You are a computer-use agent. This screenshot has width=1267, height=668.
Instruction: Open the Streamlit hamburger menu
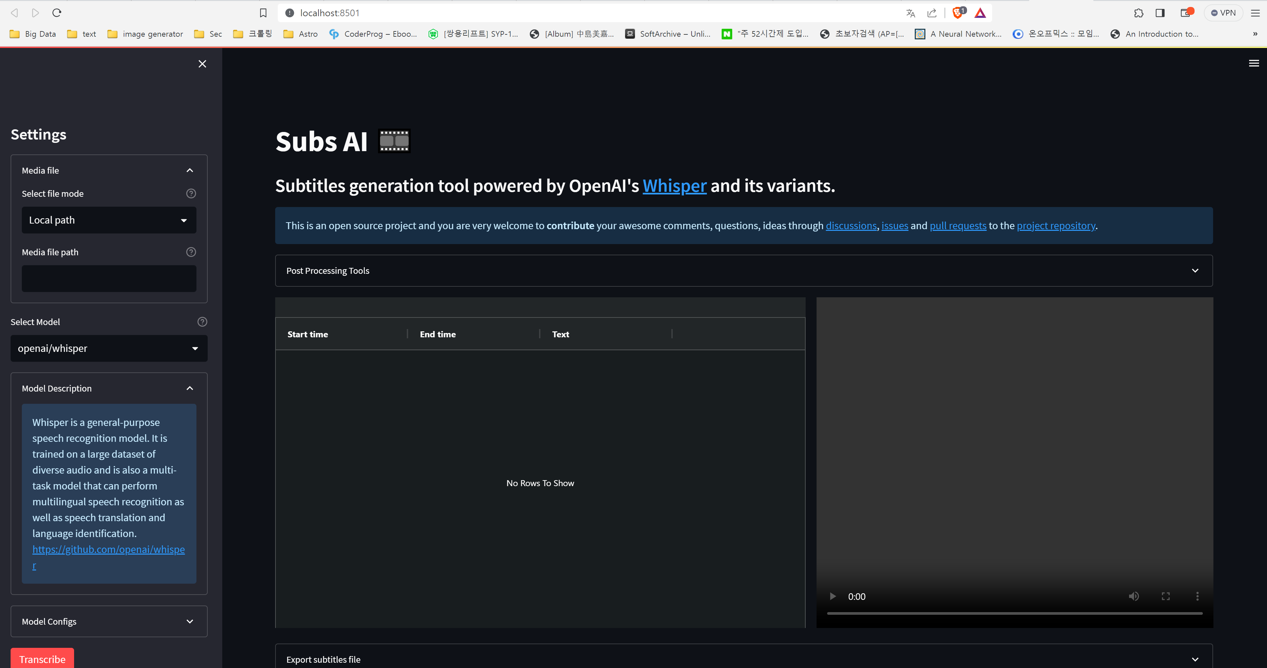[x=1254, y=63]
